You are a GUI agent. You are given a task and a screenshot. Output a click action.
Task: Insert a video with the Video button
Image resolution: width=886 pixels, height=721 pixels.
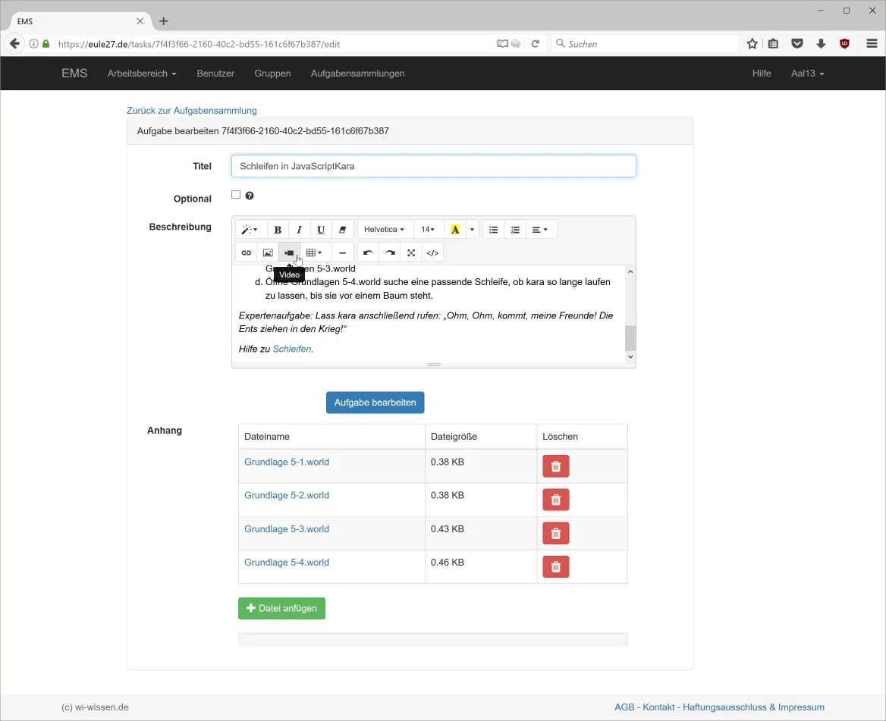(289, 253)
